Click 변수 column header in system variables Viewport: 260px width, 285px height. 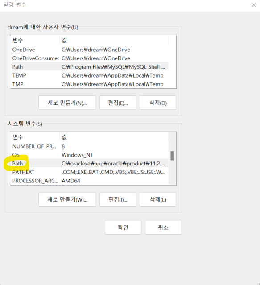(36, 137)
